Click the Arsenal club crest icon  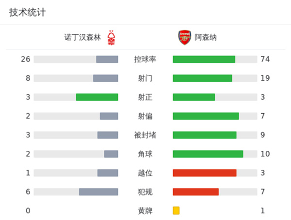(x=184, y=37)
